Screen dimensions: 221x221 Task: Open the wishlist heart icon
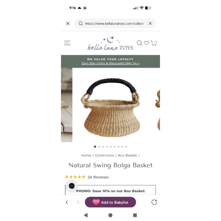(x=146, y=43)
